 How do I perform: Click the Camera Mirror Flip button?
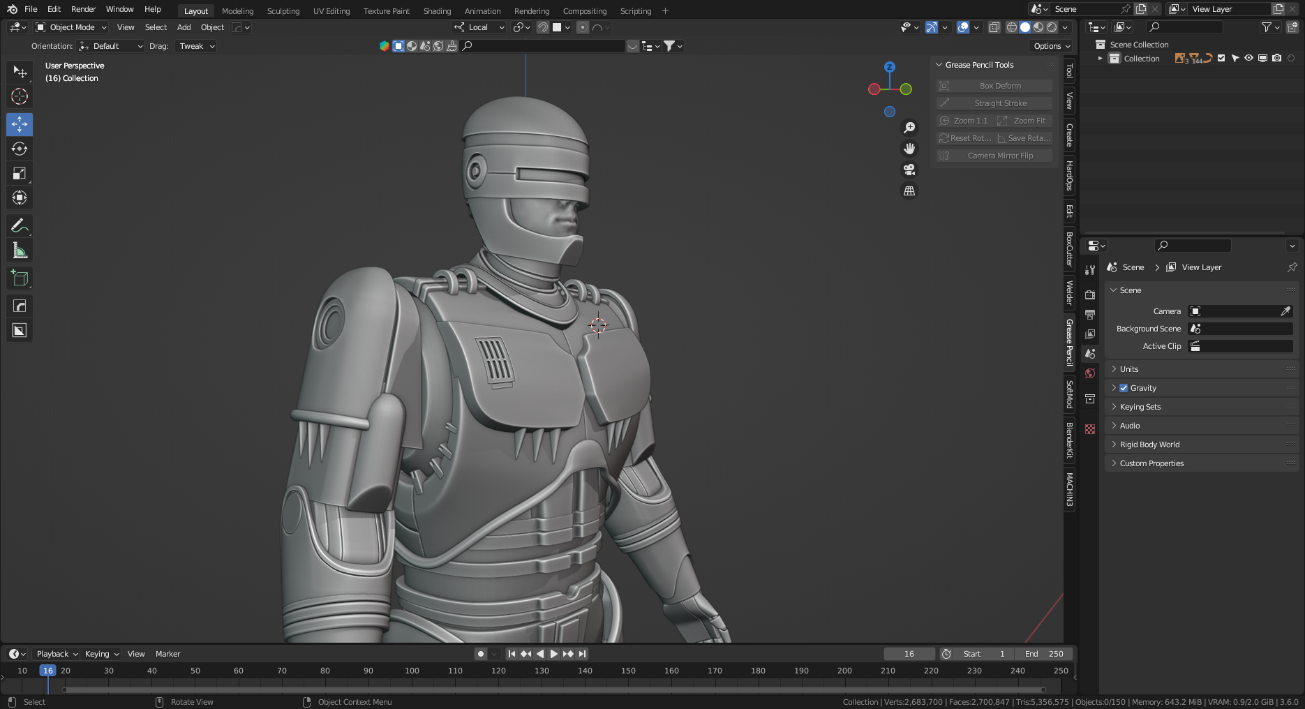(x=994, y=156)
